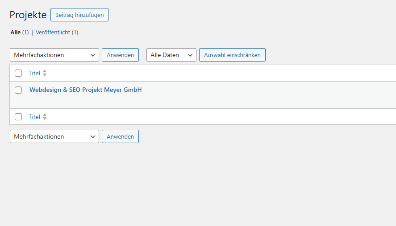This screenshot has height=226, width=396.
Task: Click the sort arrows beside the header Titel
Action: coord(45,73)
